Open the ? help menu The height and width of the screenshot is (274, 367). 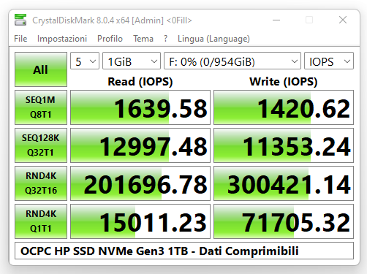click(x=166, y=39)
